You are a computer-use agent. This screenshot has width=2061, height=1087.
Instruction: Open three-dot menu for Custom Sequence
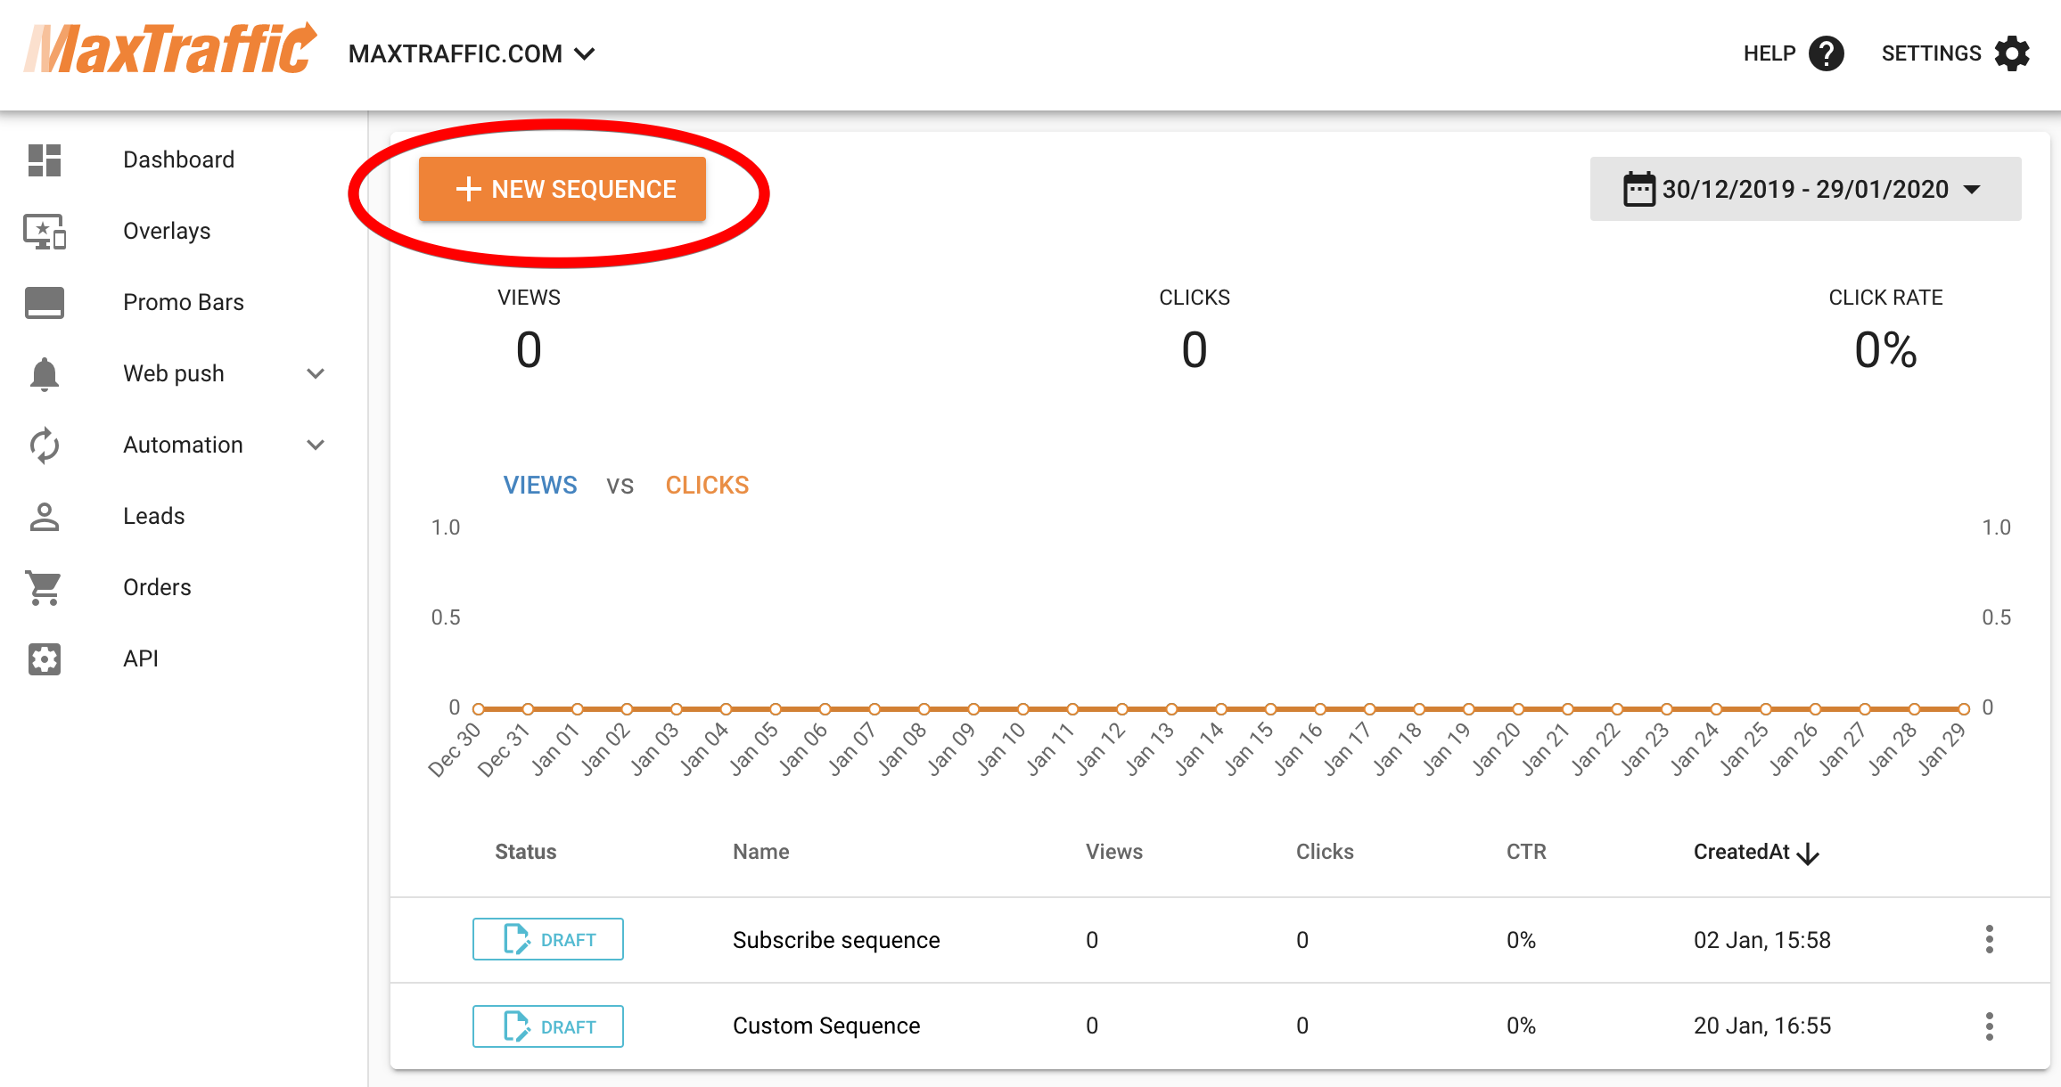1989,1026
